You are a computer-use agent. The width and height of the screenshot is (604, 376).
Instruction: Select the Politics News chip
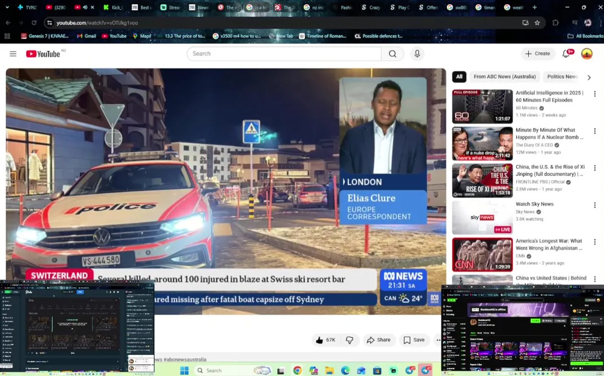pyautogui.click(x=562, y=77)
